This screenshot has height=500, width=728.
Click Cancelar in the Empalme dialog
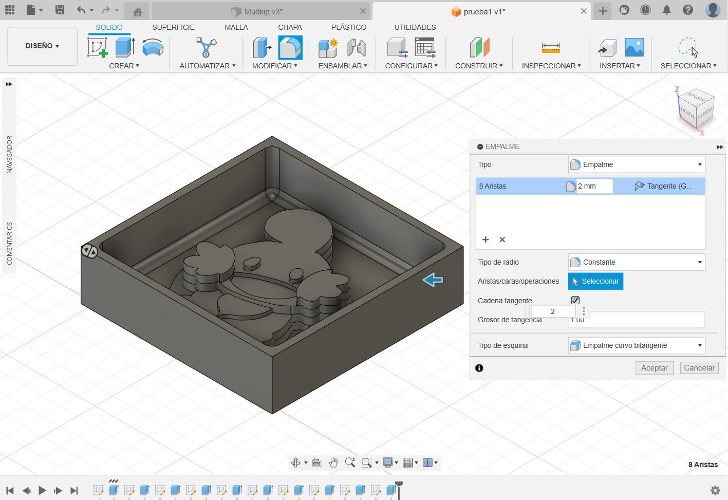(699, 368)
